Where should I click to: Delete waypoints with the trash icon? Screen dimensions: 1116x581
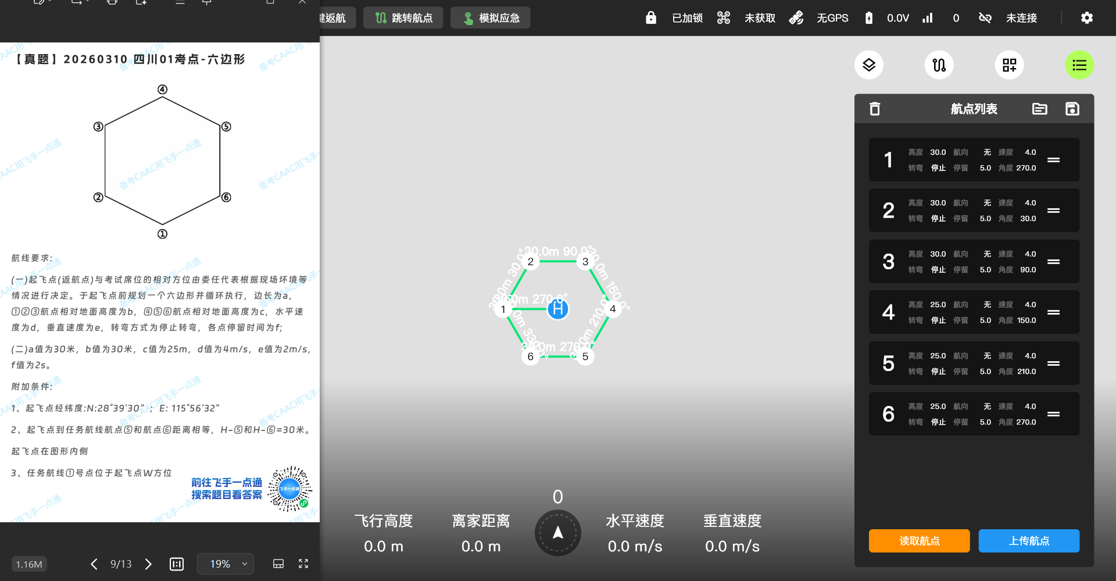(x=875, y=109)
